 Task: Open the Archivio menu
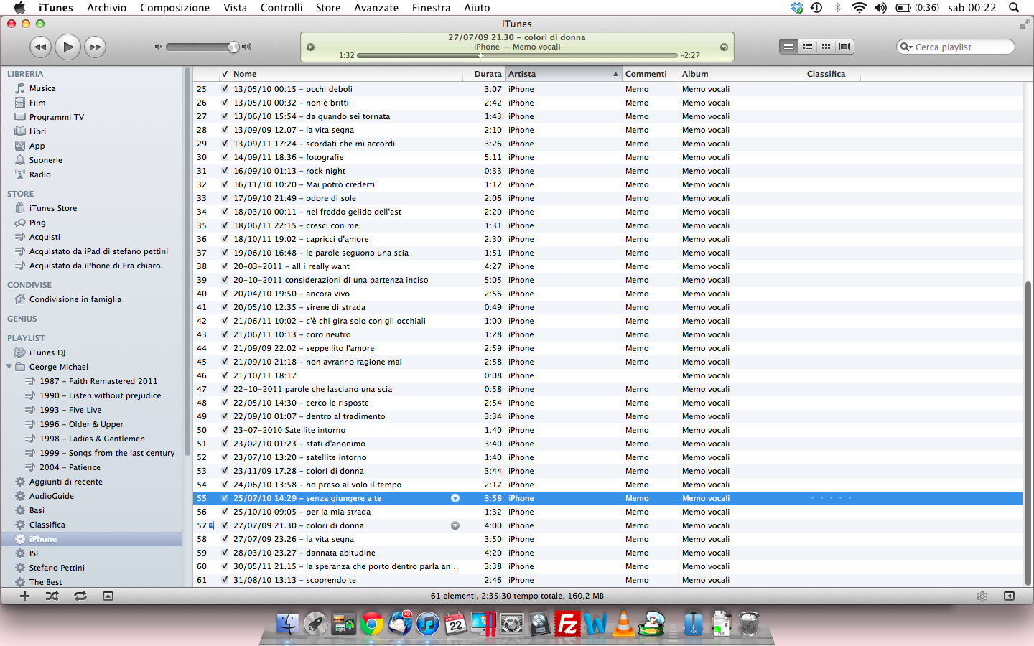coord(106,8)
